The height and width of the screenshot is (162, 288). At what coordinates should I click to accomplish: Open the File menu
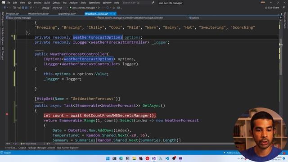[x=8, y=3]
